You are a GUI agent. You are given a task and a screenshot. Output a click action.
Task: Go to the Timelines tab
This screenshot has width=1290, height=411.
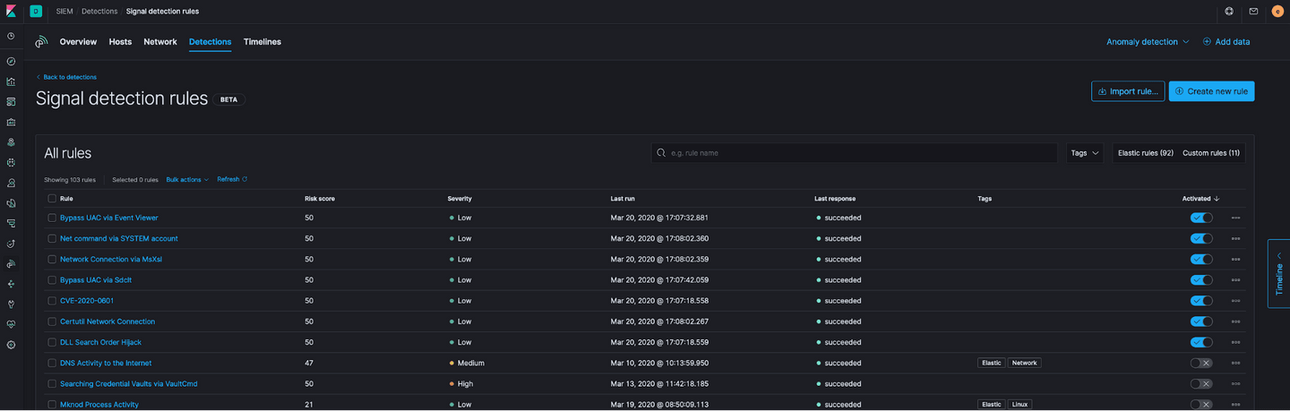[262, 42]
